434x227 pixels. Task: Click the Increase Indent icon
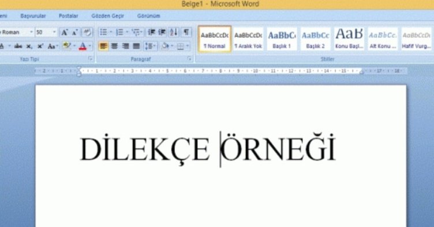pos(163,32)
